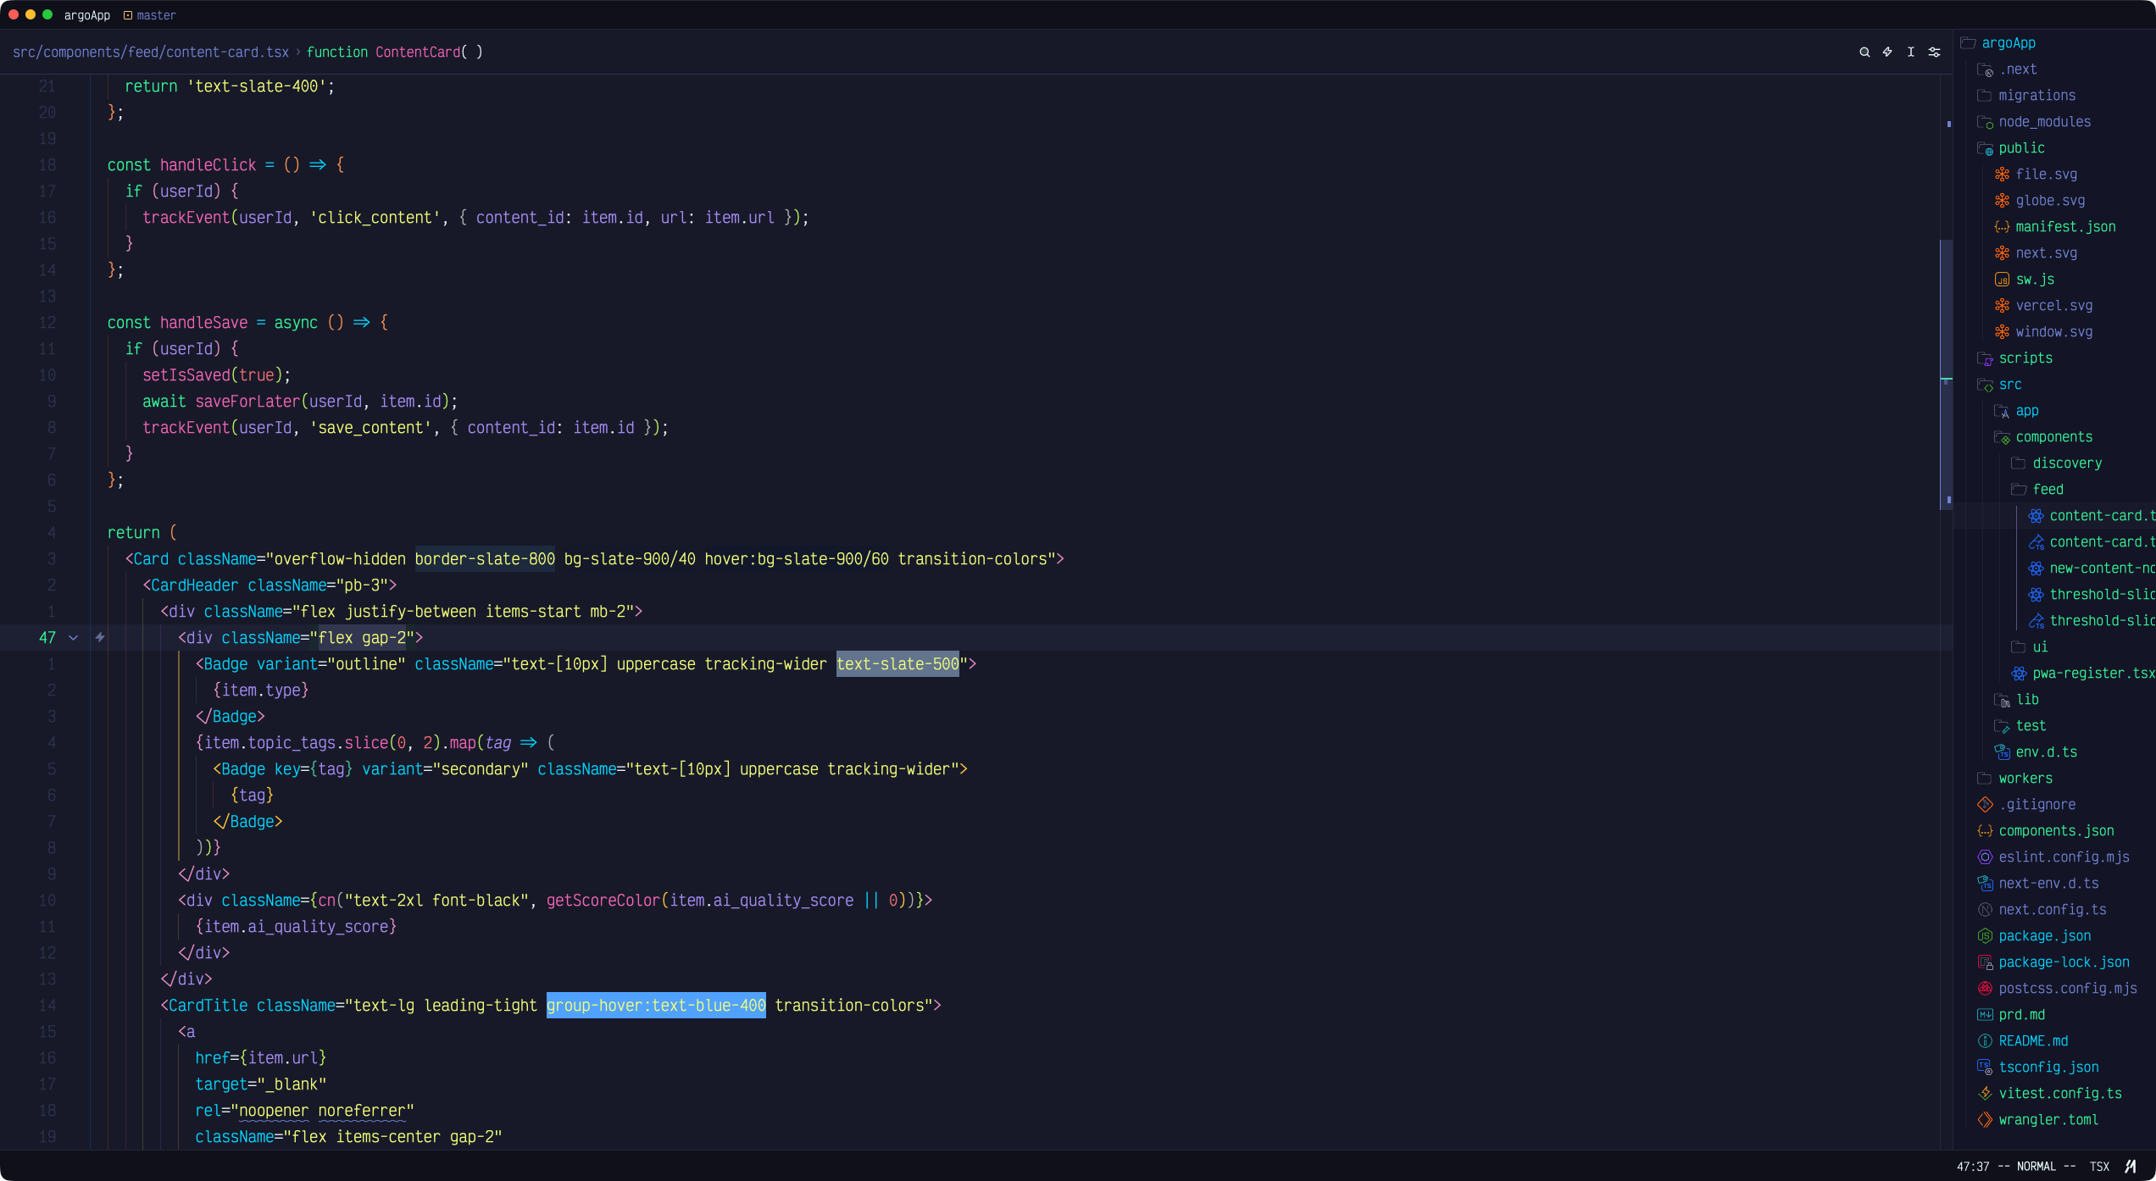Click the README.md info icon

coord(1985,1041)
